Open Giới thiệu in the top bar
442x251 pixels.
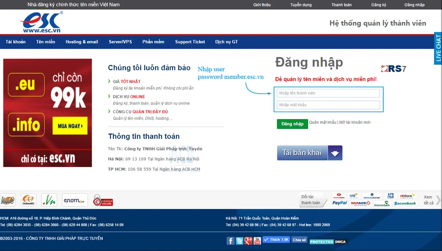[x=262, y=5]
